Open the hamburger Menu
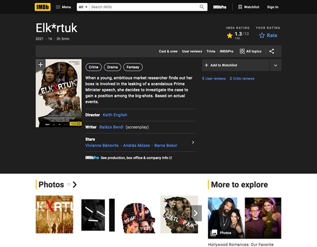The width and height of the screenshot is (317, 247). click(x=63, y=7)
